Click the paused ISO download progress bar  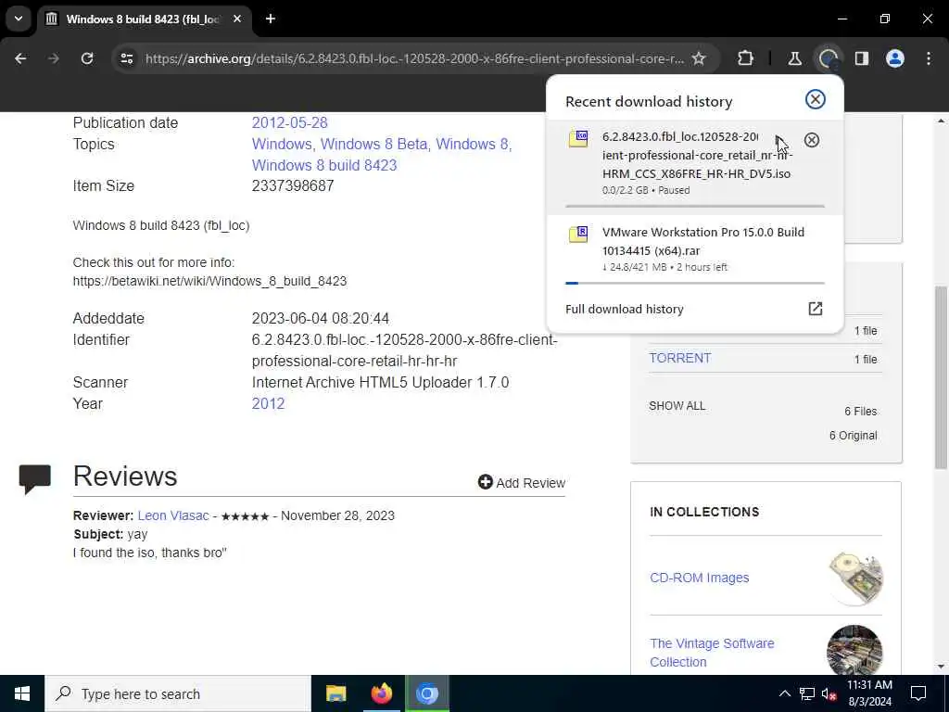tap(695, 206)
